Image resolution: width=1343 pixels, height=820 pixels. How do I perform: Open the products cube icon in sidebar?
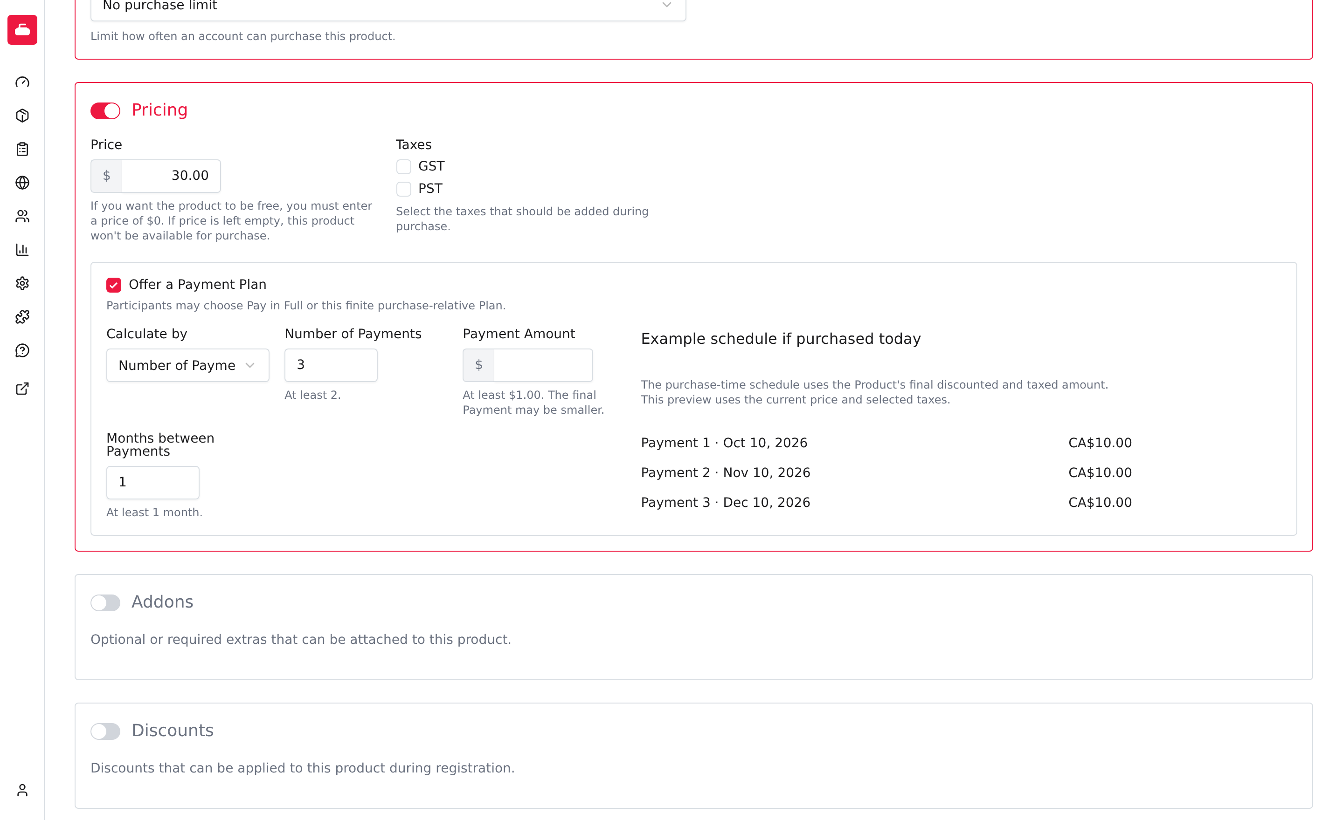[x=22, y=116]
